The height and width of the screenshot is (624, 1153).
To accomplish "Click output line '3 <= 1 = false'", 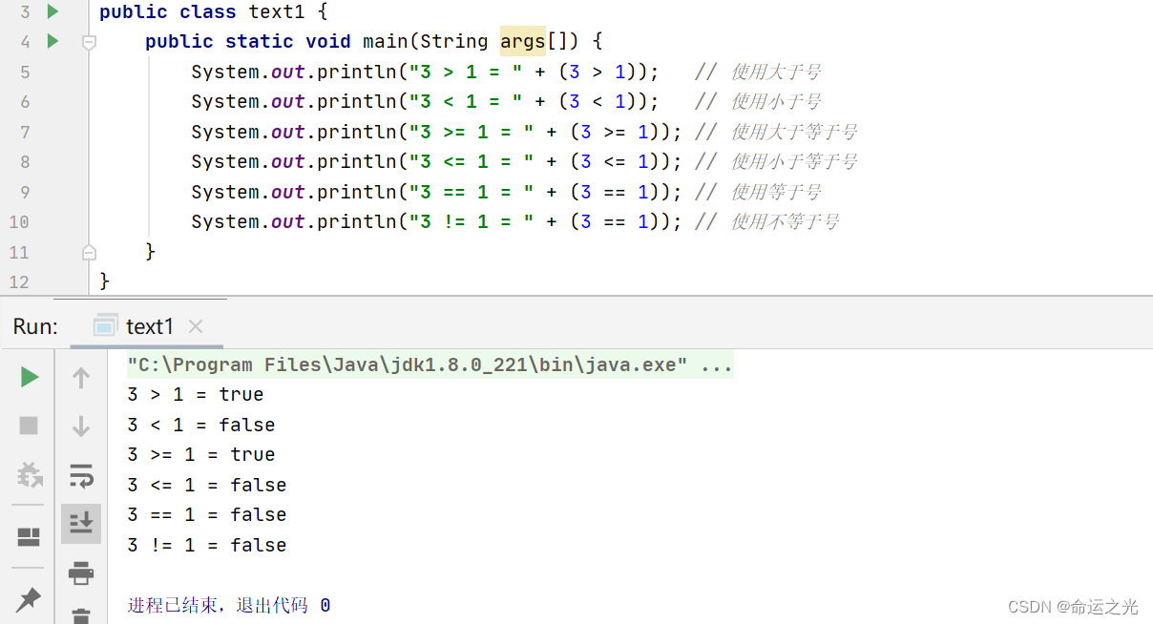I will [206, 485].
